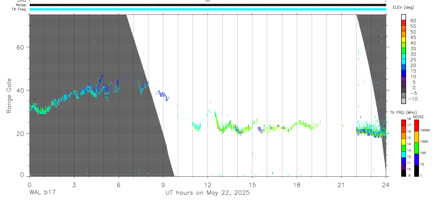434x200 pixels.
Task: Select the blue 10–100 NOISE swatch
Action: click(x=417, y=159)
